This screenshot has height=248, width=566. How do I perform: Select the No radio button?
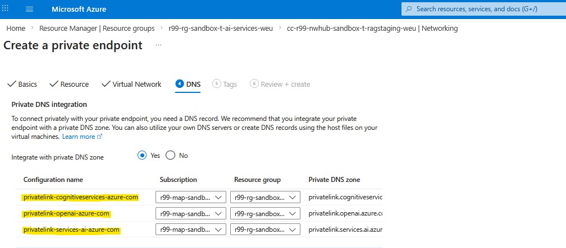click(171, 156)
